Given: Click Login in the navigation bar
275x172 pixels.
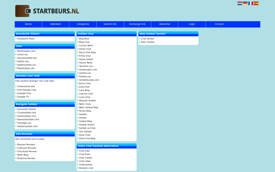Looking at the screenshot, I should (x=192, y=24).
